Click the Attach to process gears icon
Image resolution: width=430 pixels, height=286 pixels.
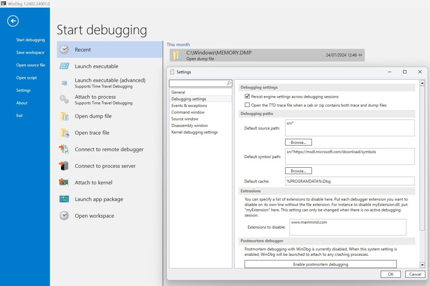tap(64, 99)
